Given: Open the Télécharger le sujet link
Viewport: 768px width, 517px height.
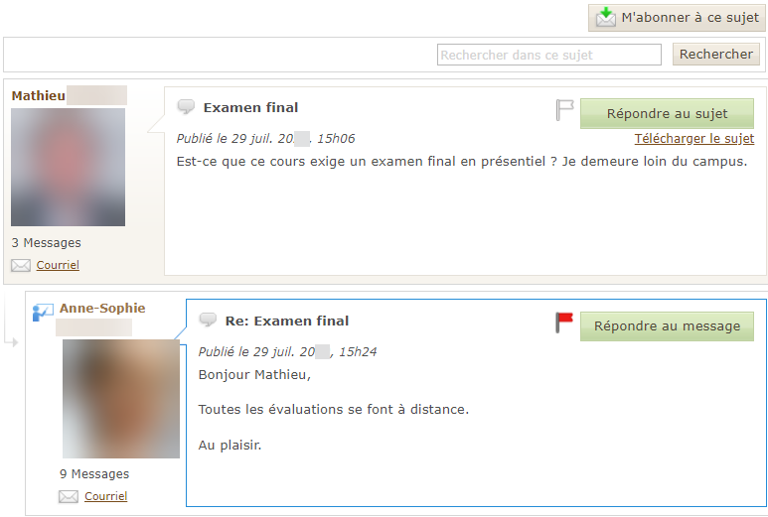Looking at the screenshot, I should tap(694, 138).
